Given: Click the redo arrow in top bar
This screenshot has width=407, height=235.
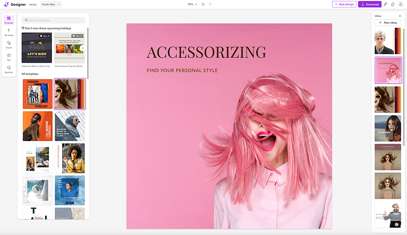Looking at the screenshot, I should (210, 4).
